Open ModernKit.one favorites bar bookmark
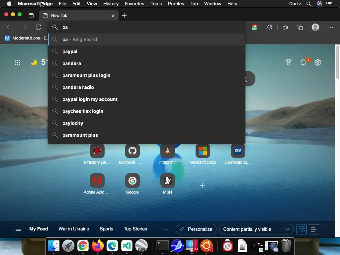Image resolution: width=340 pixels, height=255 pixels. [26, 38]
